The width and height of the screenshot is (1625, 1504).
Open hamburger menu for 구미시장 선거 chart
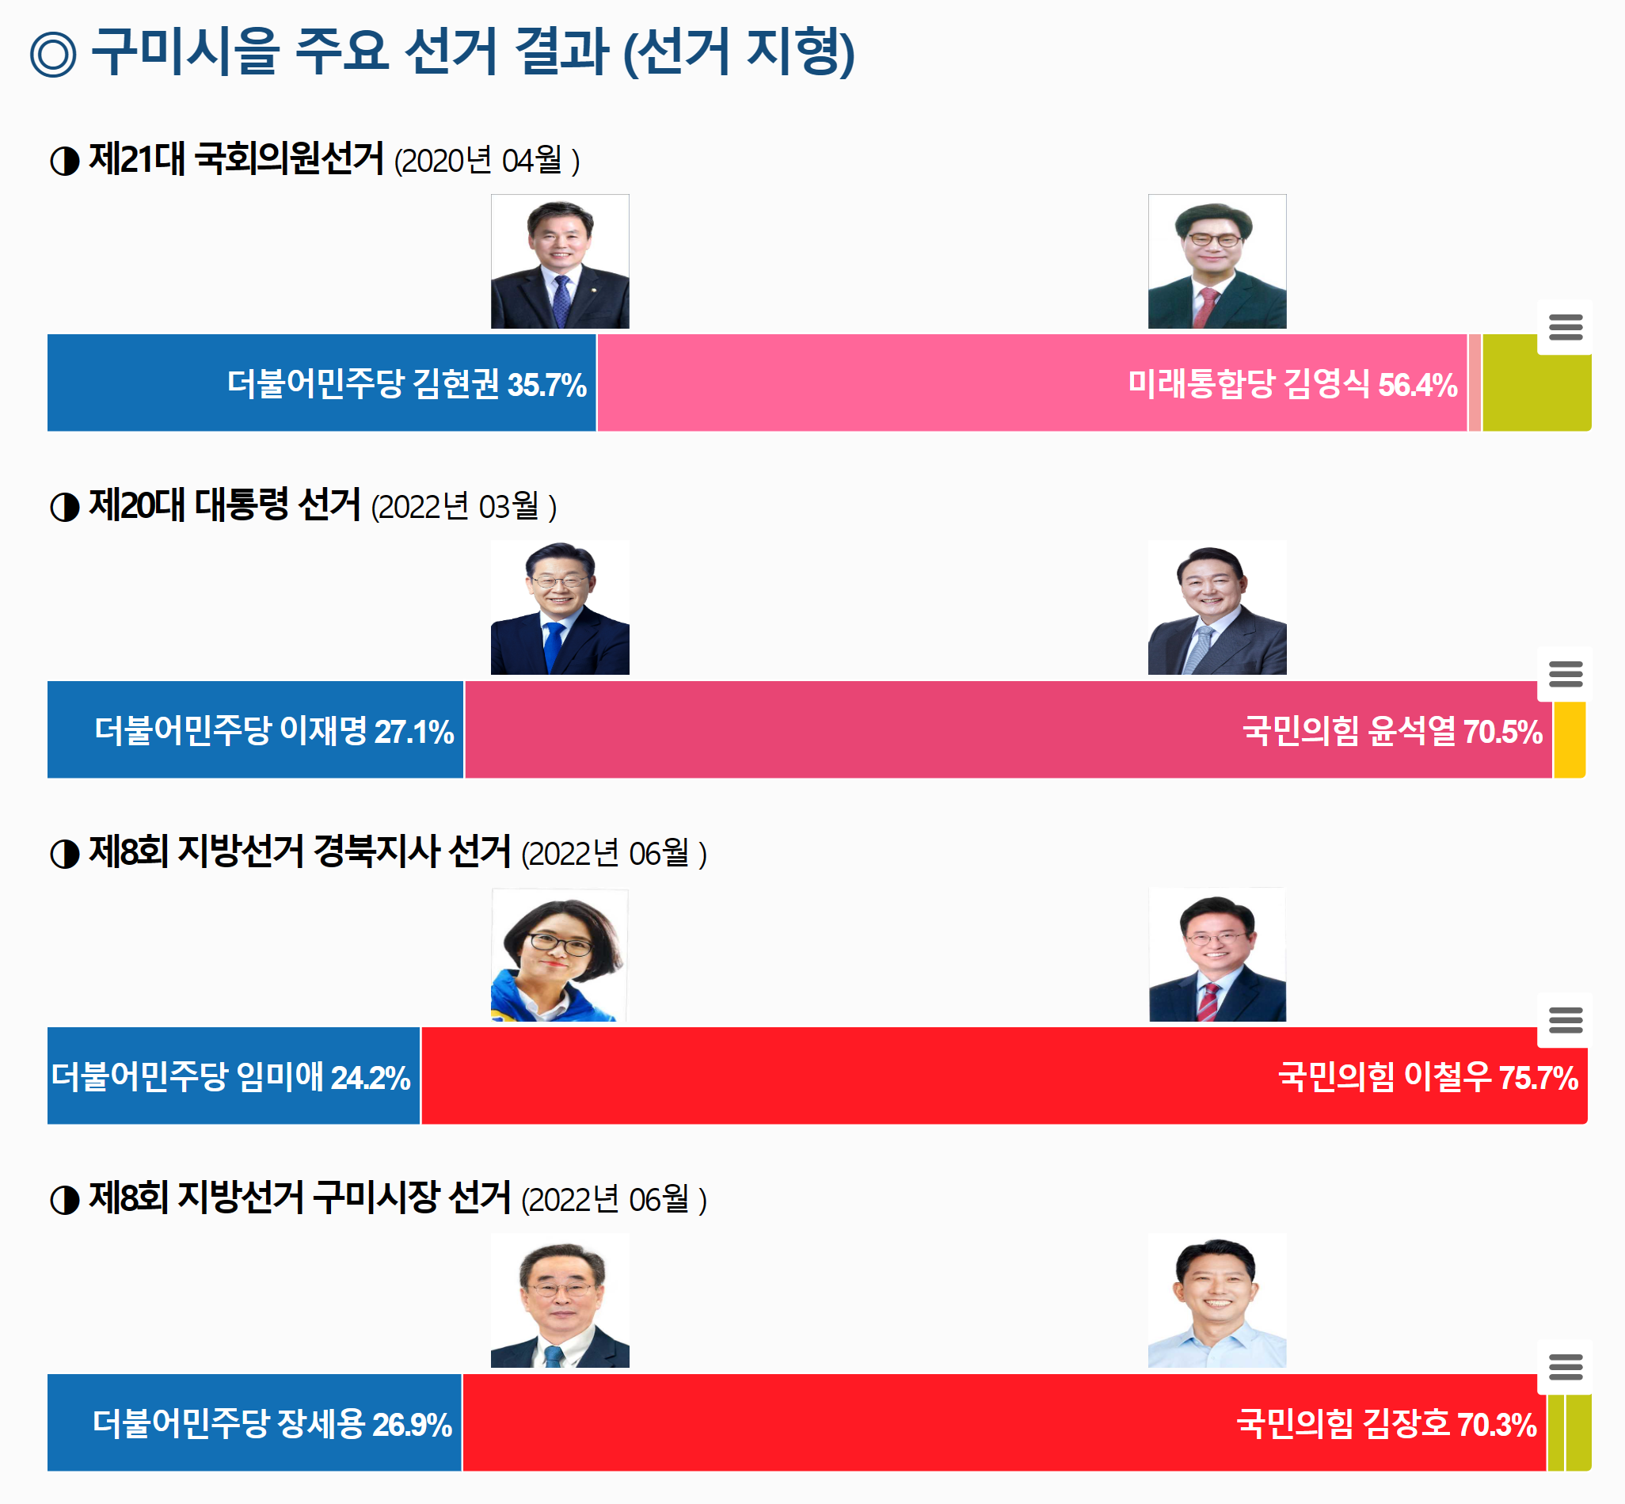1564,1366
